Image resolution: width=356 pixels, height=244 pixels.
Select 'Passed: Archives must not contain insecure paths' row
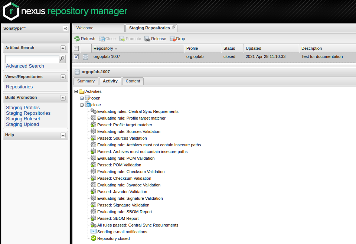(x=142, y=152)
